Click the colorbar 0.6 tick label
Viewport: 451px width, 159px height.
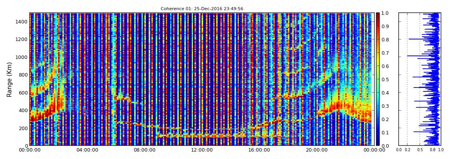(385, 66)
